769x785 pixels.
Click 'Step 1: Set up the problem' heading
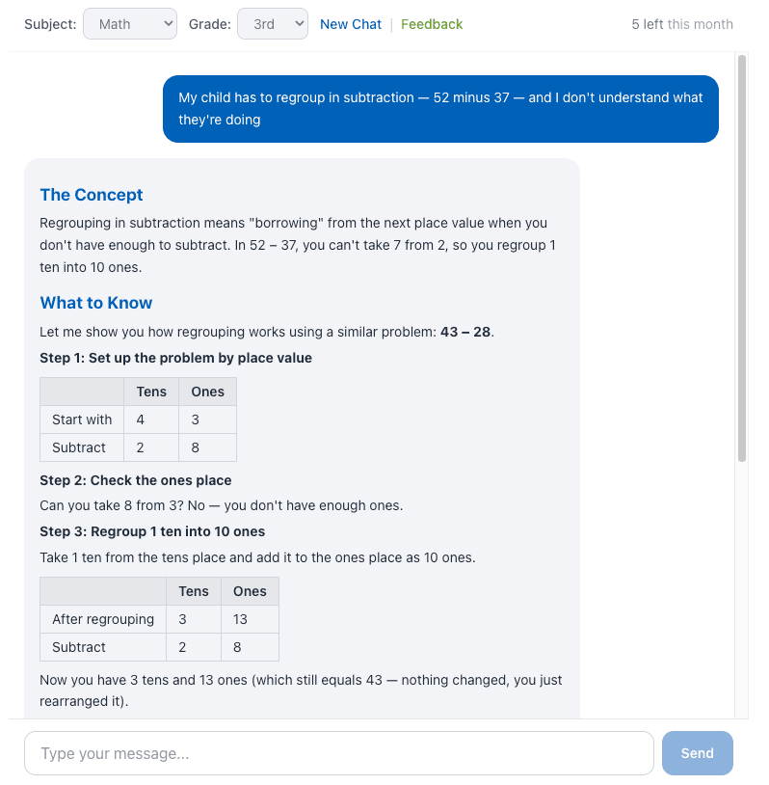175,358
